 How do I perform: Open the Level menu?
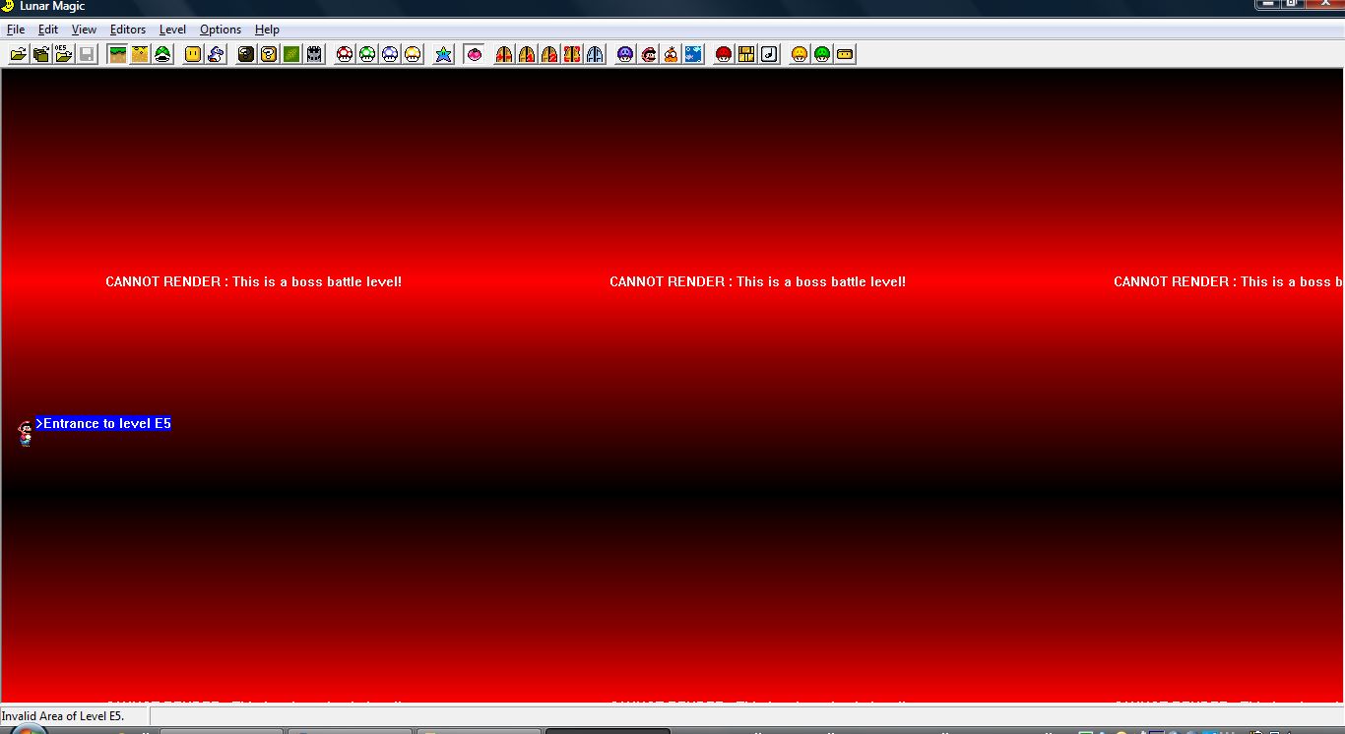pyautogui.click(x=172, y=30)
